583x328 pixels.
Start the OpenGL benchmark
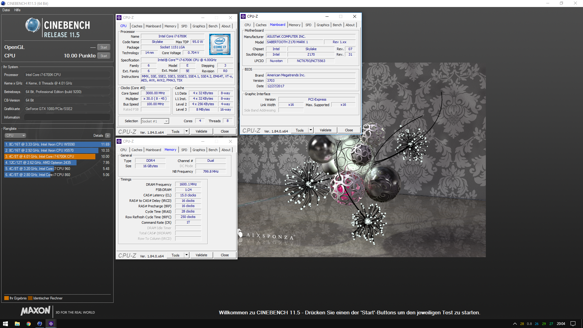tap(104, 47)
